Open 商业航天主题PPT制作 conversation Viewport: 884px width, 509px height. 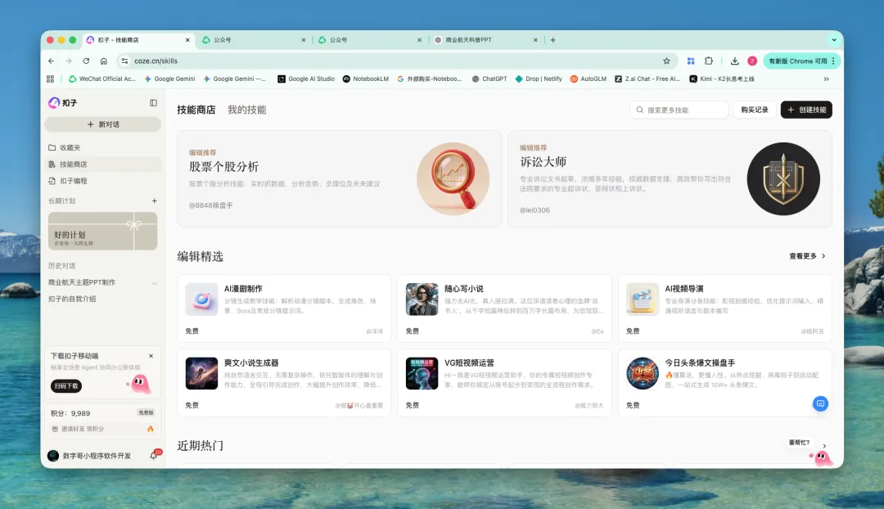[82, 282]
